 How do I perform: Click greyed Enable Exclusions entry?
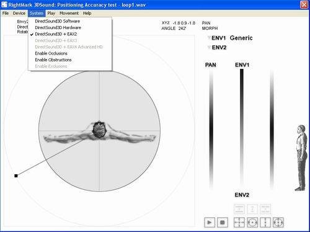(x=70, y=66)
